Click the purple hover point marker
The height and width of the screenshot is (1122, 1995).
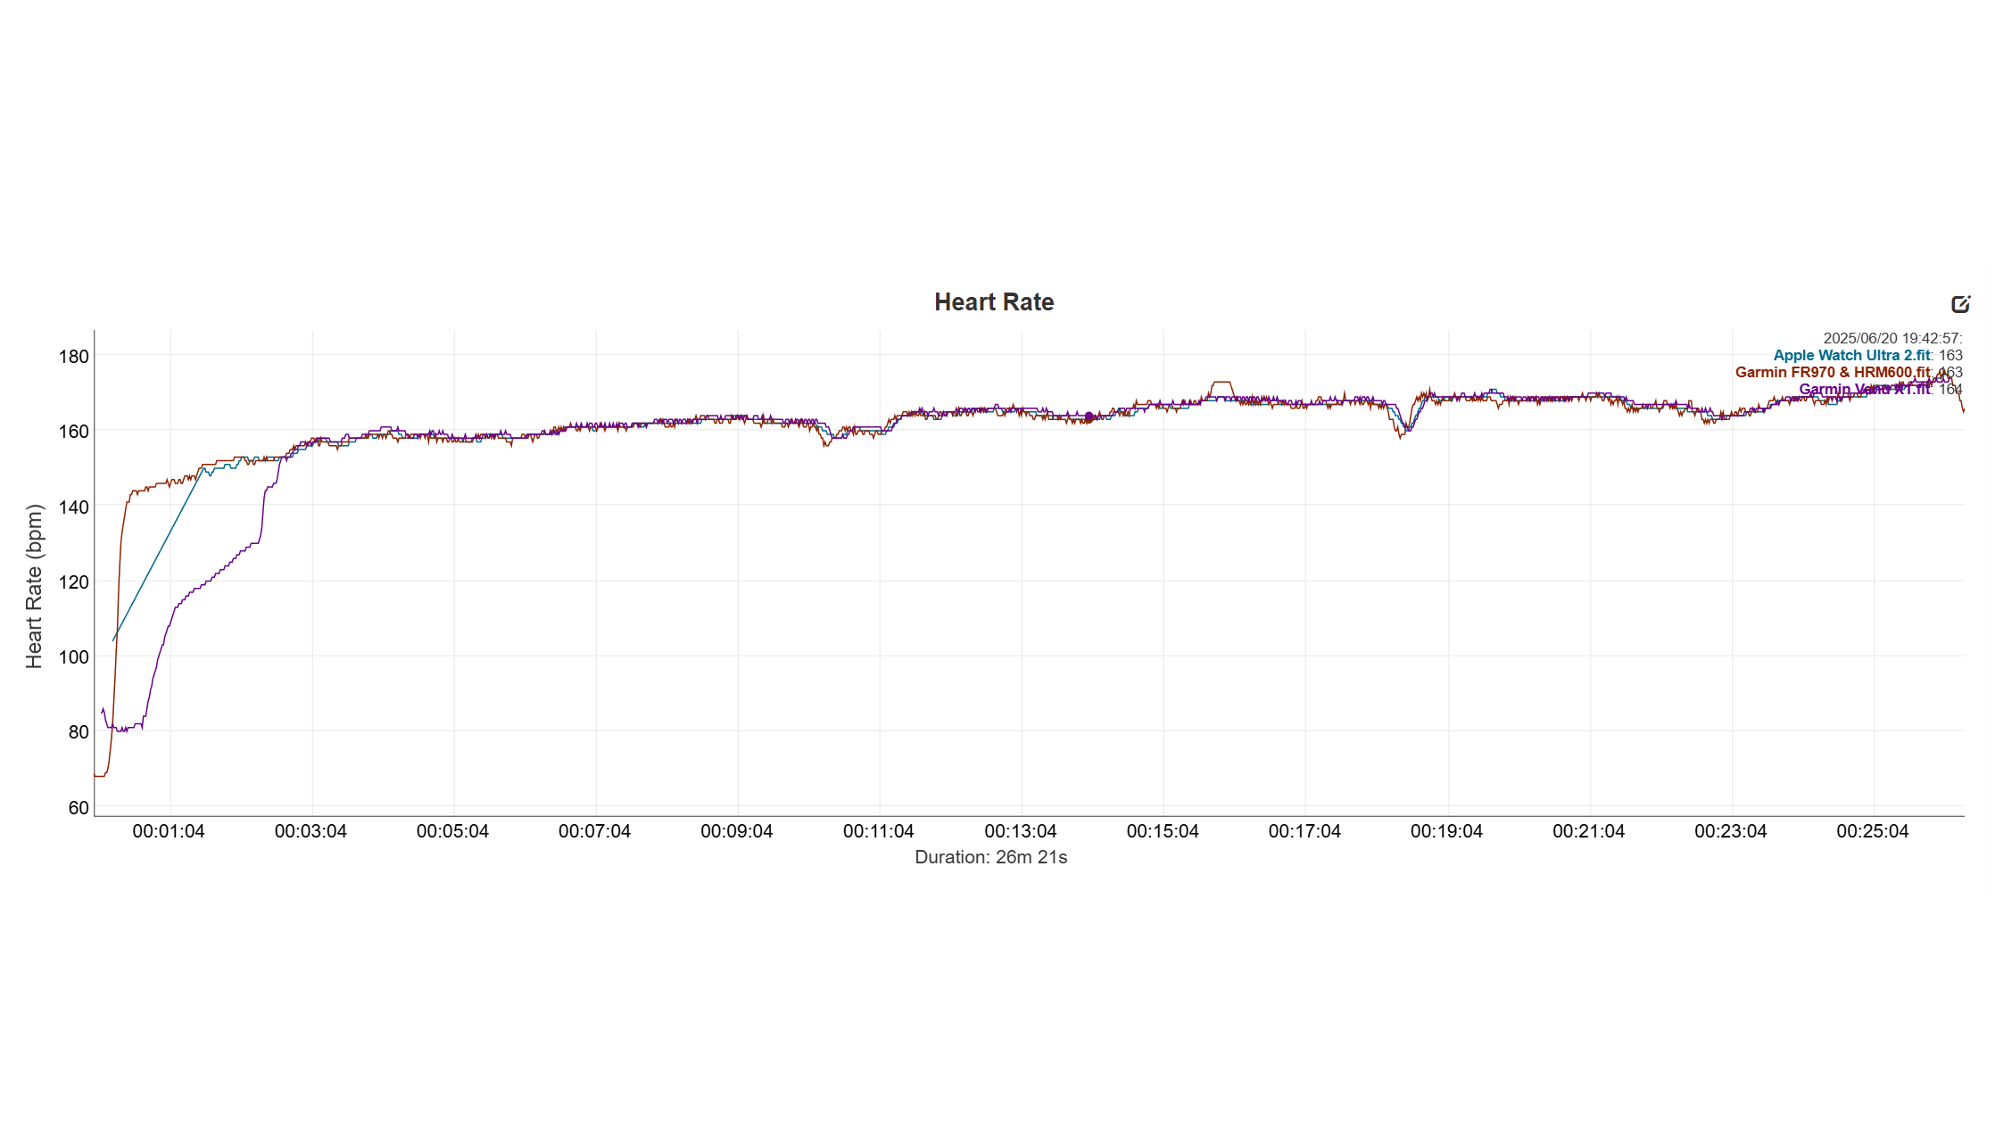point(1089,417)
